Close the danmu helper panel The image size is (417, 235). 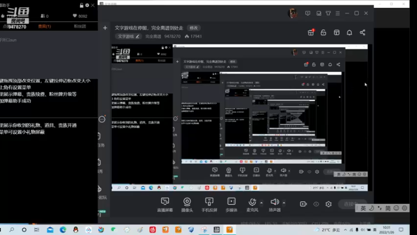click(93, 5)
